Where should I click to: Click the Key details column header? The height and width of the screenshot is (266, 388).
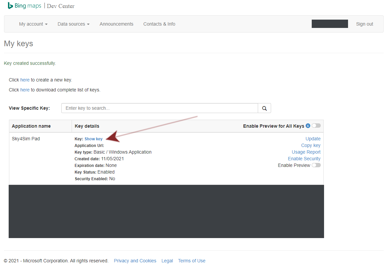[87, 126]
